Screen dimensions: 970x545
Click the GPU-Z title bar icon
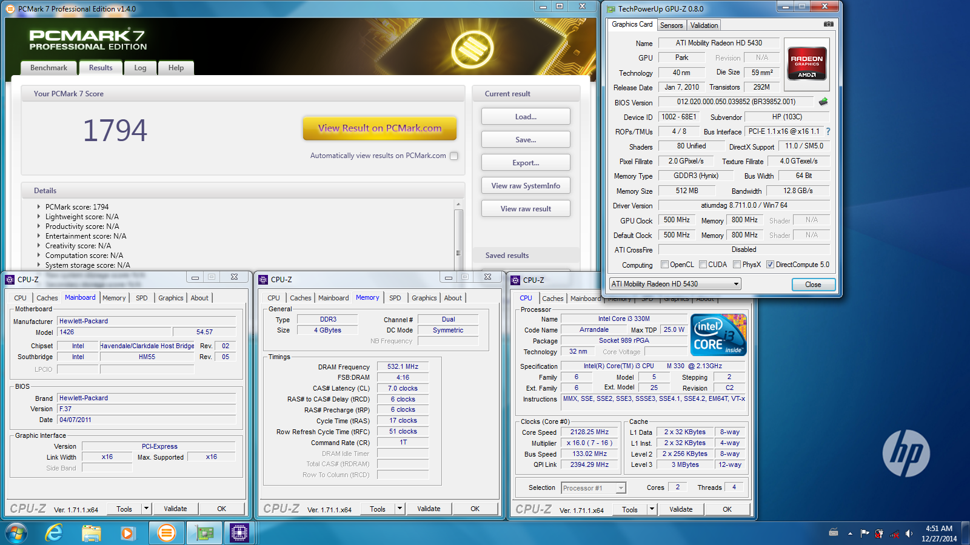(x=611, y=8)
